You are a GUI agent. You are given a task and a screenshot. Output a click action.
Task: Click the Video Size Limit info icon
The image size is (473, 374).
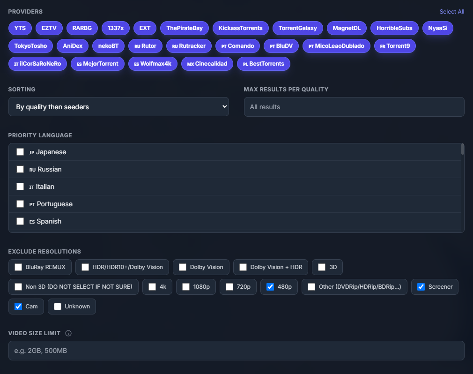(68, 333)
